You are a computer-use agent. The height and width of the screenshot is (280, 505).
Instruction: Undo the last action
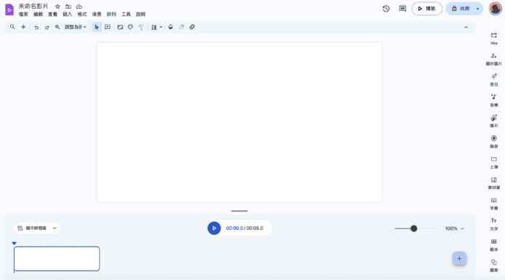(x=36, y=28)
